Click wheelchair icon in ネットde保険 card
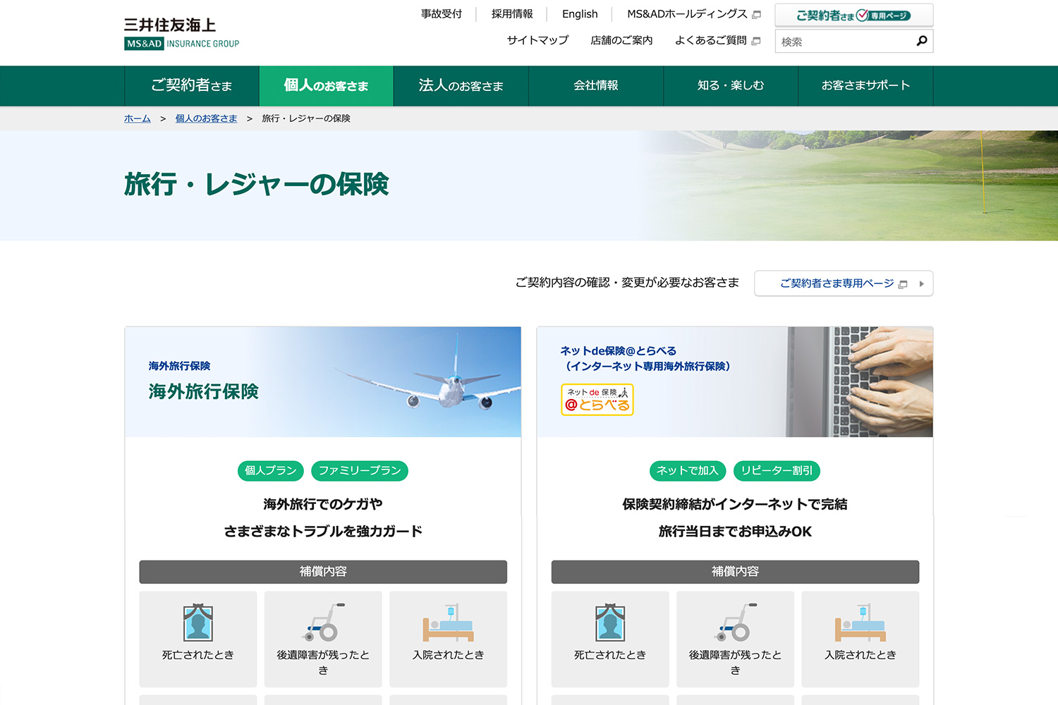The image size is (1058, 705). pos(735,622)
